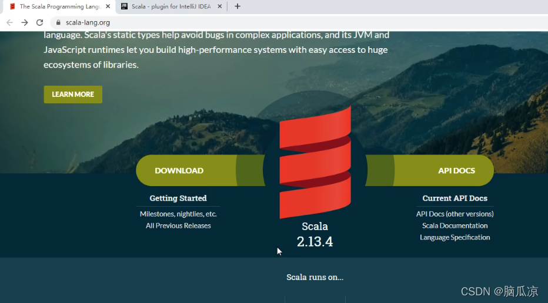This screenshot has width=548, height=303.
Task: Go back with the browser back arrow
Action: coord(9,22)
